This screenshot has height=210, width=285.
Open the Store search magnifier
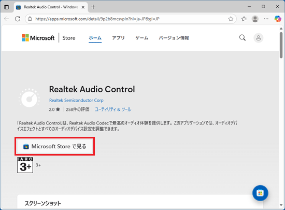[243, 38]
